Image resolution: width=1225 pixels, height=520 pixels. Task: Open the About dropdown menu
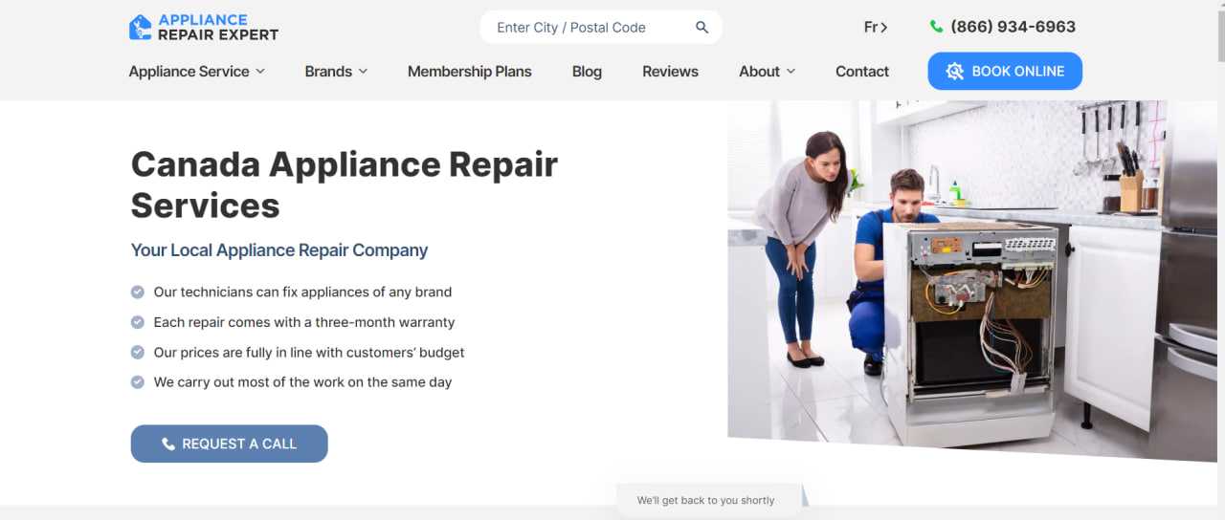[x=768, y=72]
